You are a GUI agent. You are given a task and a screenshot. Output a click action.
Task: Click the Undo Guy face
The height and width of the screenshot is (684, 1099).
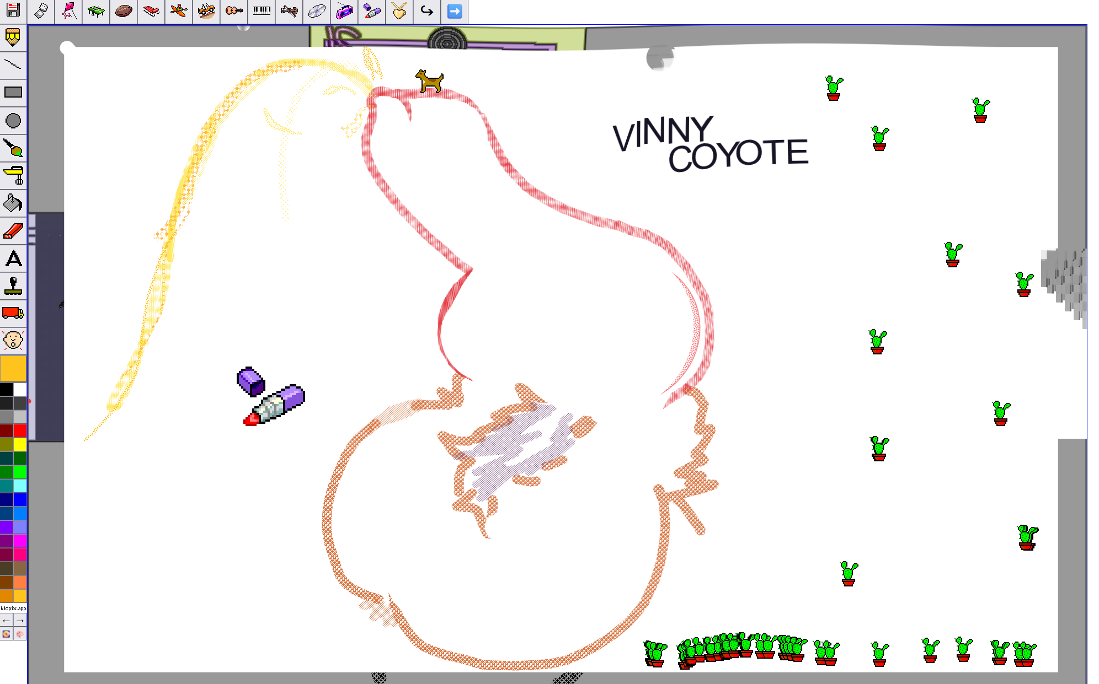click(13, 341)
